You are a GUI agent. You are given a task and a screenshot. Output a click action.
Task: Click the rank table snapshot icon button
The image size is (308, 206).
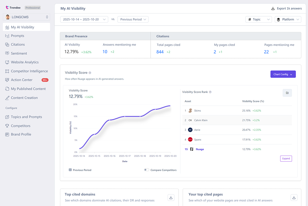[287, 93]
